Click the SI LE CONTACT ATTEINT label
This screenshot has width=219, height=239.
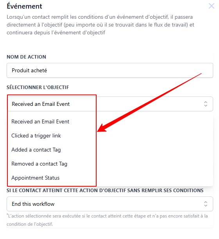pyautogui.click(x=105, y=190)
